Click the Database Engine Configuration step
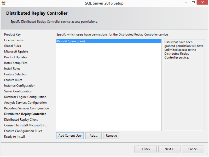209x157 pixels. [25, 97]
